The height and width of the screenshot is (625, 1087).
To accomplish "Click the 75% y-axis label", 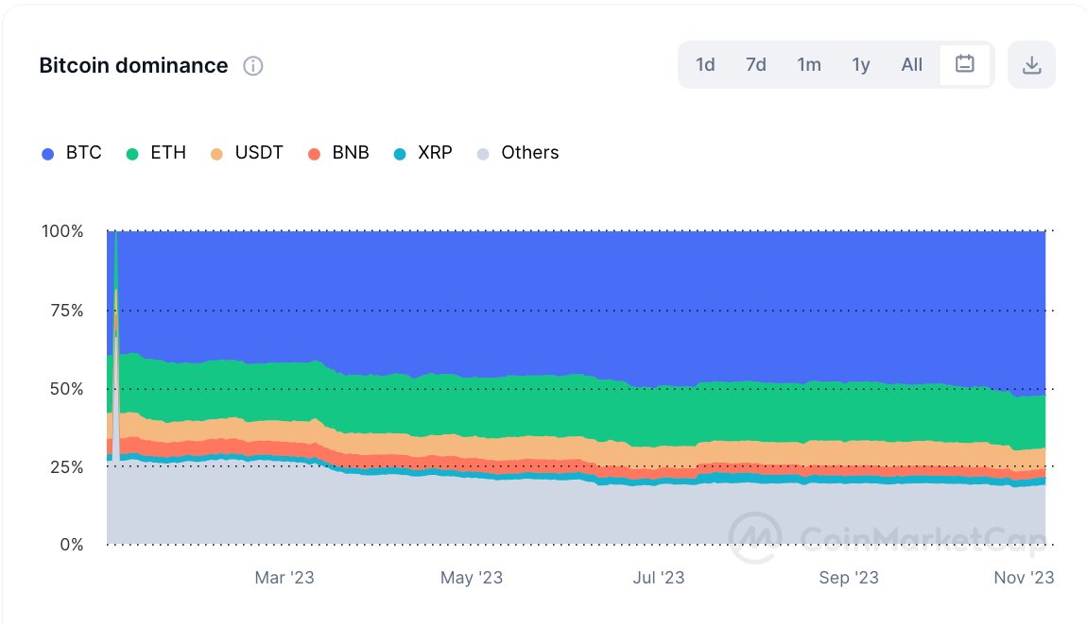I will [x=66, y=310].
